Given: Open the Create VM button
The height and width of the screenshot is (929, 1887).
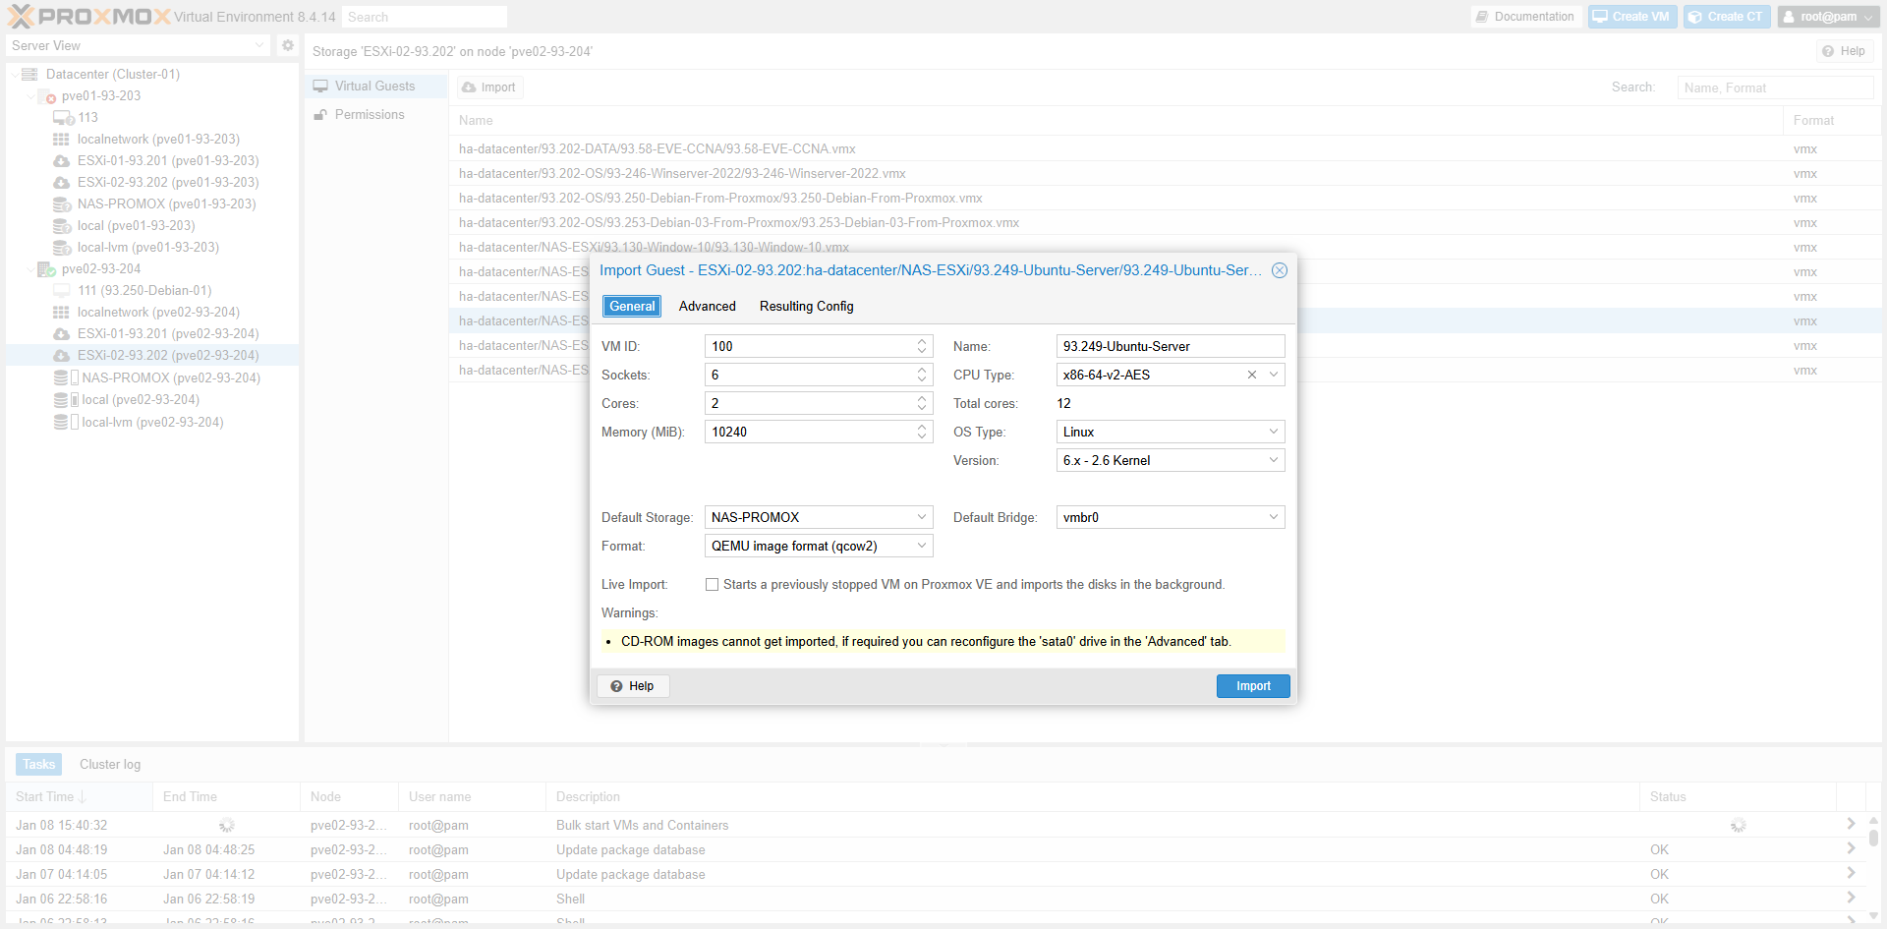Looking at the screenshot, I should 1631,17.
